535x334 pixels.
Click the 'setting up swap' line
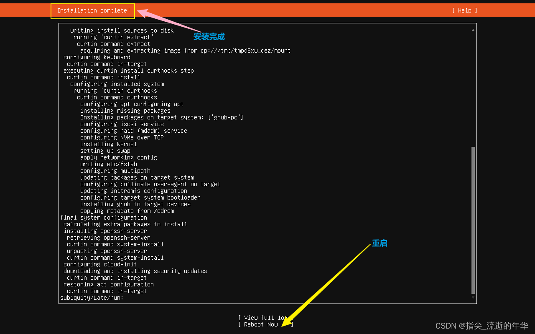coord(105,151)
